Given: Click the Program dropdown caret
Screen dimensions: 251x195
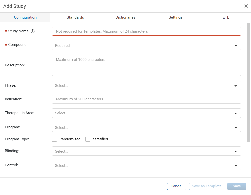Looking at the screenshot, I should [236, 128].
